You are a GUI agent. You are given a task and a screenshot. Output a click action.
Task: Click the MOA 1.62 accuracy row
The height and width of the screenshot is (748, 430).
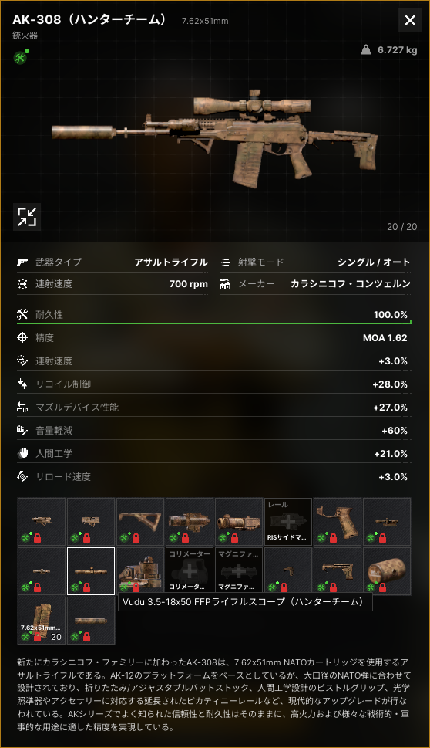tap(213, 338)
